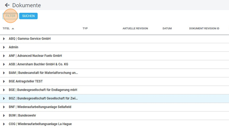Expand COG | Wiederaufarbeitungsanlage La Hague
Viewport: 229px width, 128px height.
pos(4,124)
